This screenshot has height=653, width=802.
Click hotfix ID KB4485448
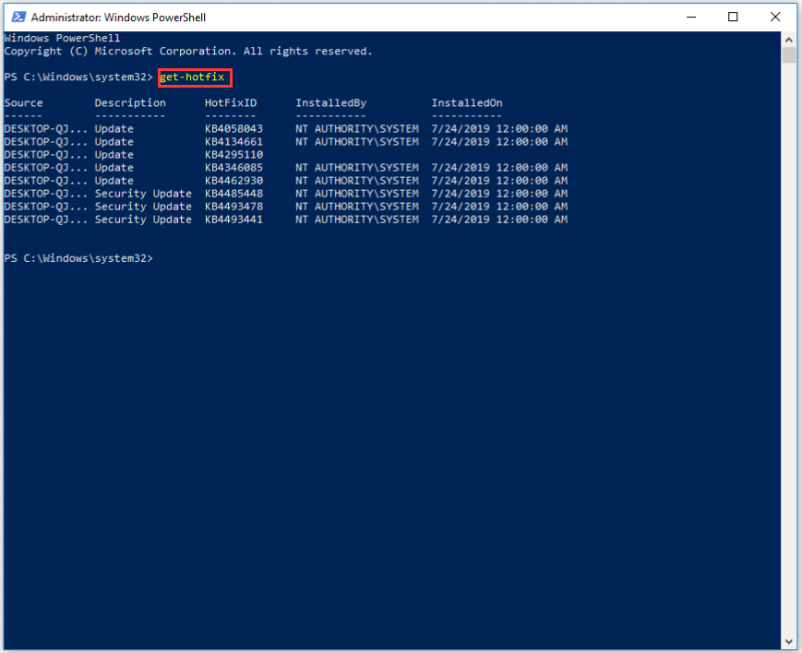click(233, 194)
